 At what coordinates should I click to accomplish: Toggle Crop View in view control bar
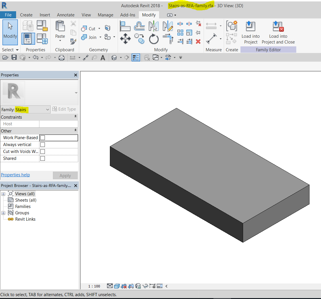[x=124, y=286]
